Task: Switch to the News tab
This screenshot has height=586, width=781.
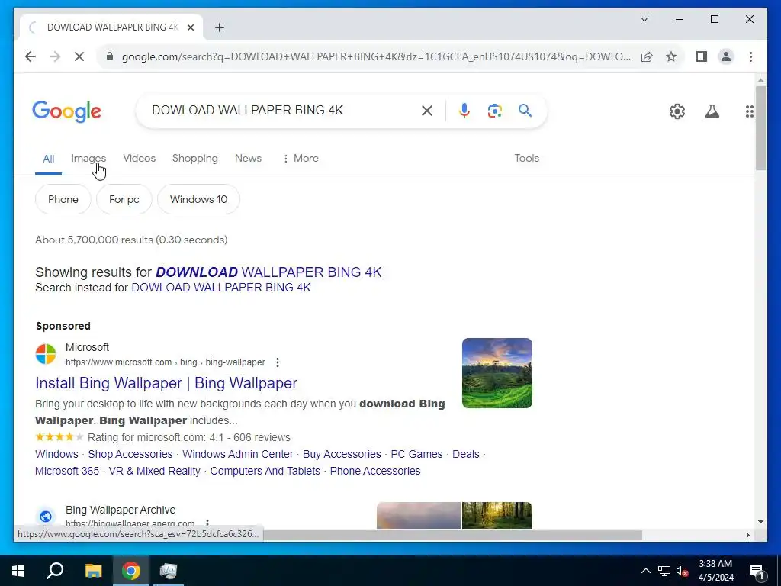Action: coord(248,158)
